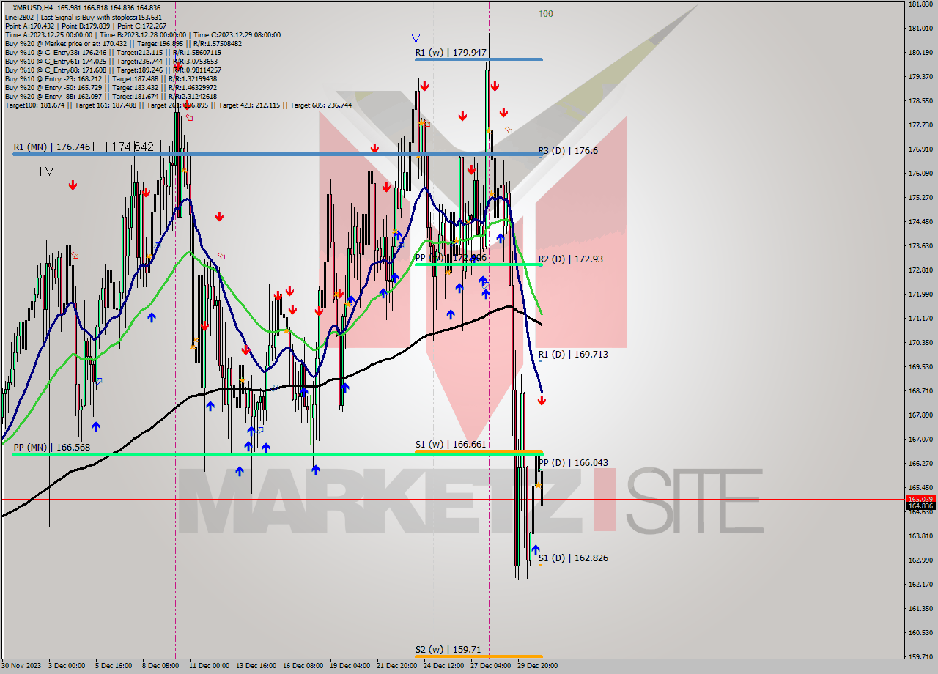Click the blue 'V' wave marker near R1 (w)
The height and width of the screenshot is (674, 938).
pos(416,38)
